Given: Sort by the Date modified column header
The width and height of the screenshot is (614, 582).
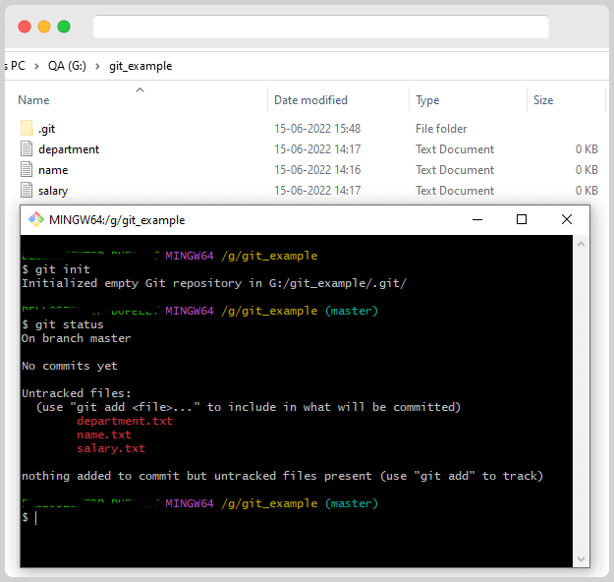Looking at the screenshot, I should [x=310, y=100].
